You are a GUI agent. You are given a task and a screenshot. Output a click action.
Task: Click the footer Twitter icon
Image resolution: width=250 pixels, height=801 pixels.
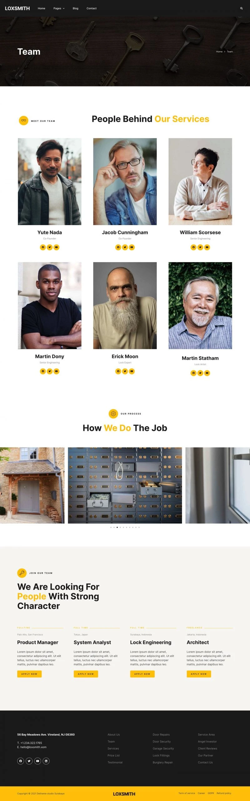pos(29,761)
